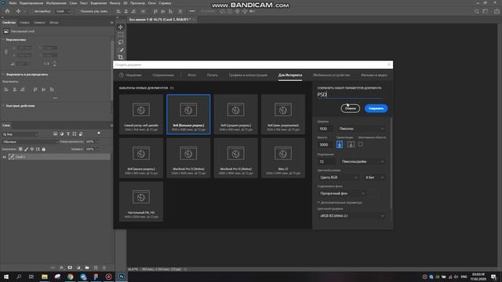The height and width of the screenshot is (282, 502).
Task: Select the Lasso tool
Action: point(121,42)
